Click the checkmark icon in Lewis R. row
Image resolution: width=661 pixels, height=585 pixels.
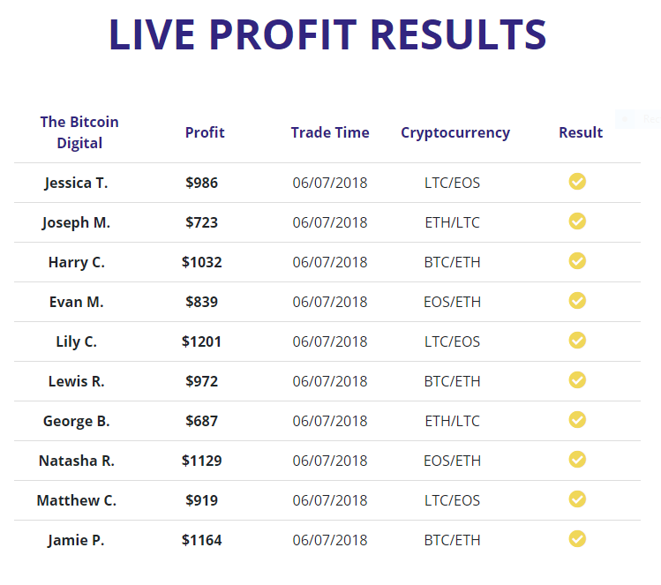coord(577,379)
